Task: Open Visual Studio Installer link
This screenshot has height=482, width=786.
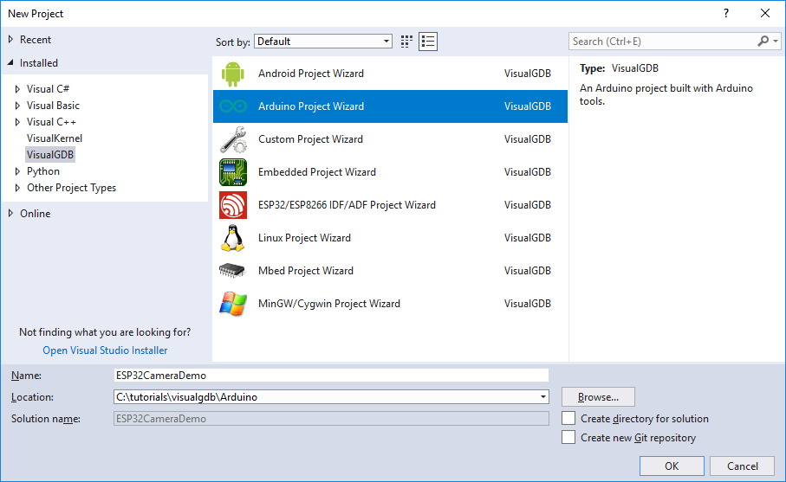Action: pos(105,350)
